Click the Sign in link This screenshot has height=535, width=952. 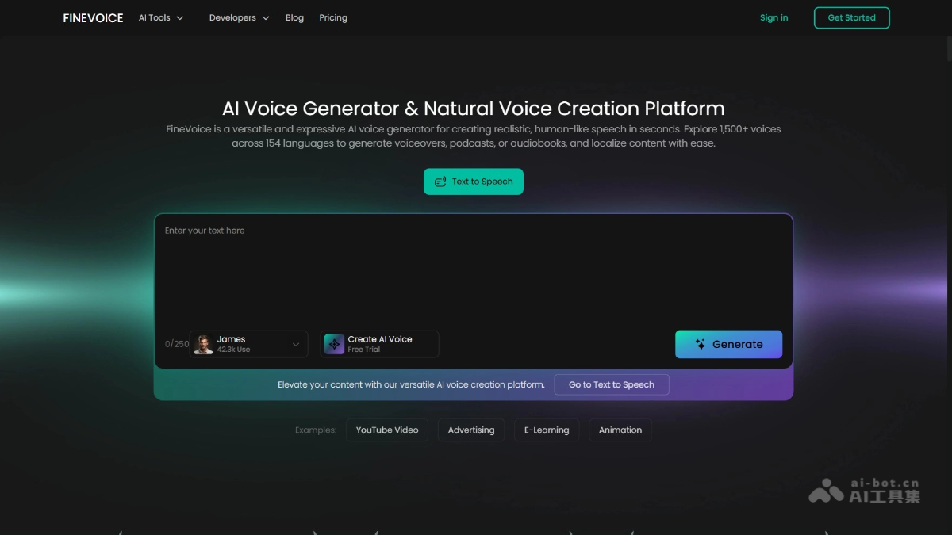[773, 17]
